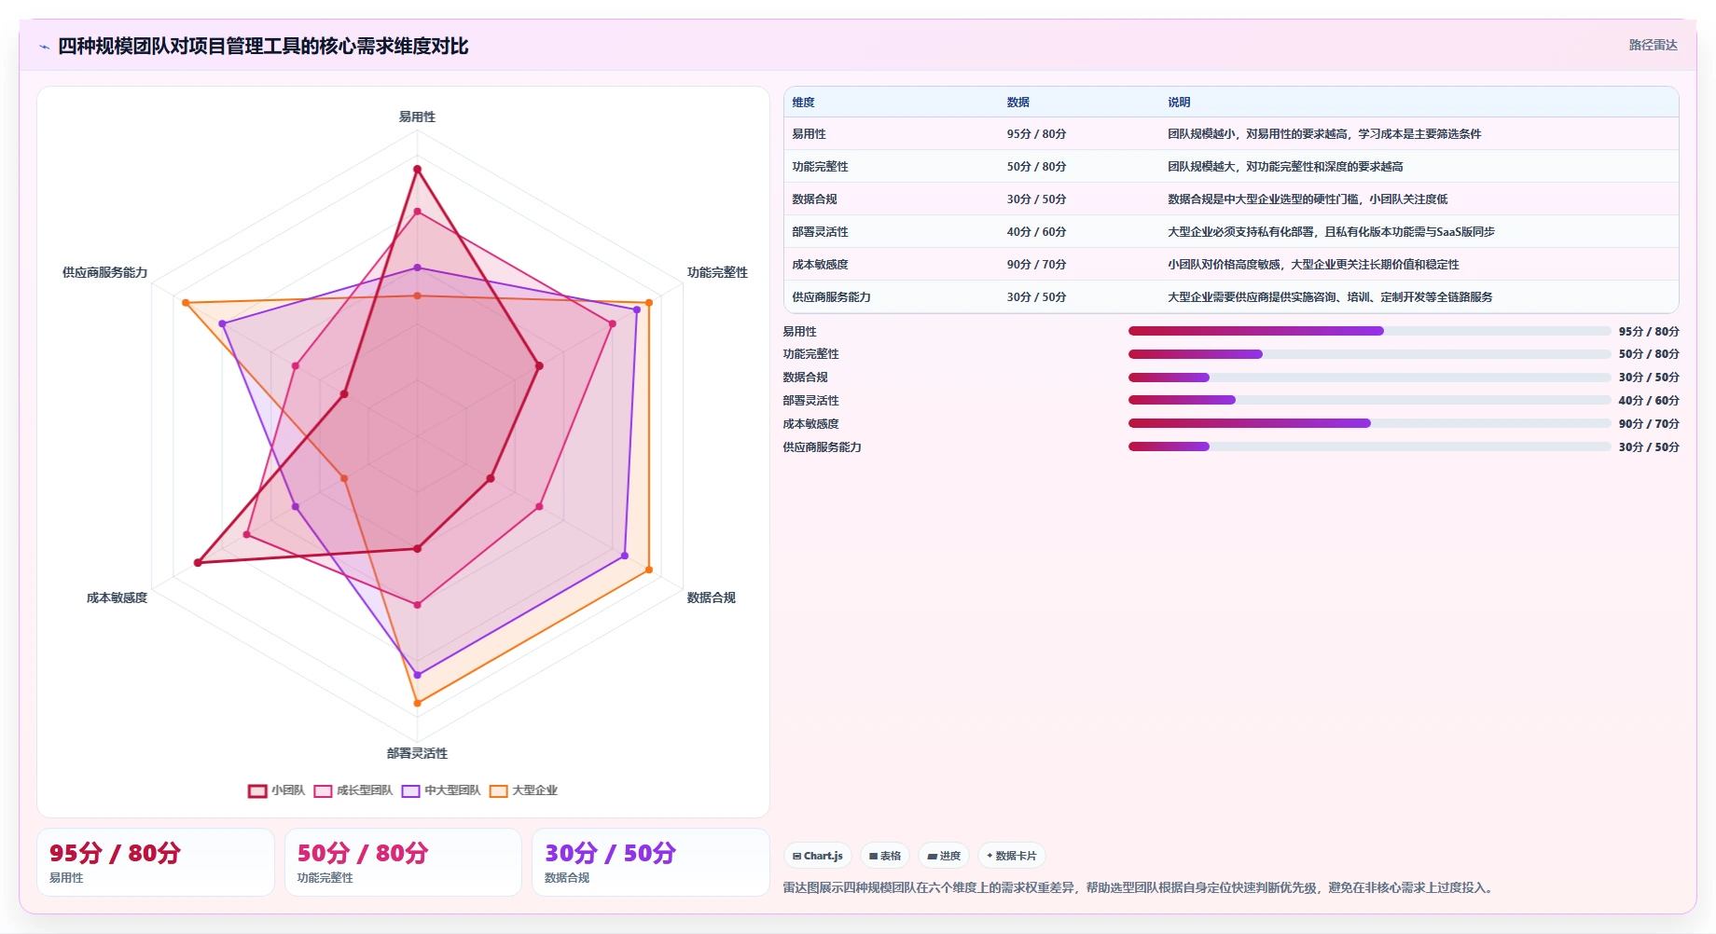Screen dimensions: 1716x934
Task: Open the 30分 / 50分 数据合规 data card
Action: tap(651, 862)
